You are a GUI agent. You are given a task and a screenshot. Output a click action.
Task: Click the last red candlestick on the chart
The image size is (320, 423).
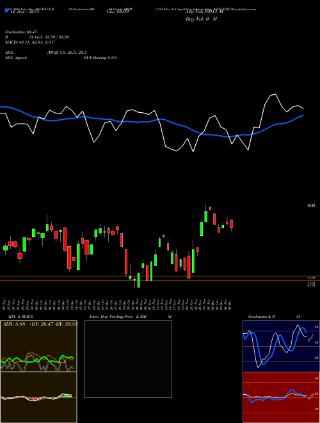pos(232,224)
